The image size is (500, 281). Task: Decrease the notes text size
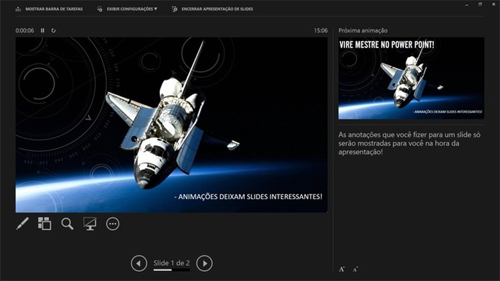[355, 269]
